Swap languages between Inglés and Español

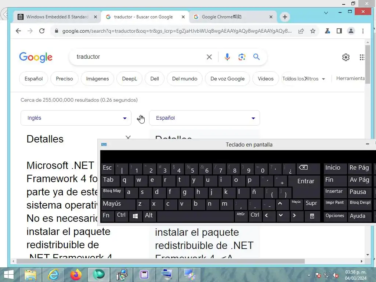(140, 118)
